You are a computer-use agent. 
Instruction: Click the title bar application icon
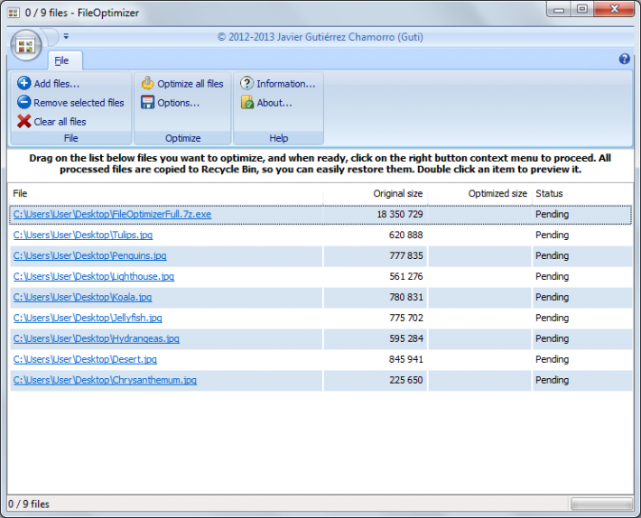pos(14,13)
